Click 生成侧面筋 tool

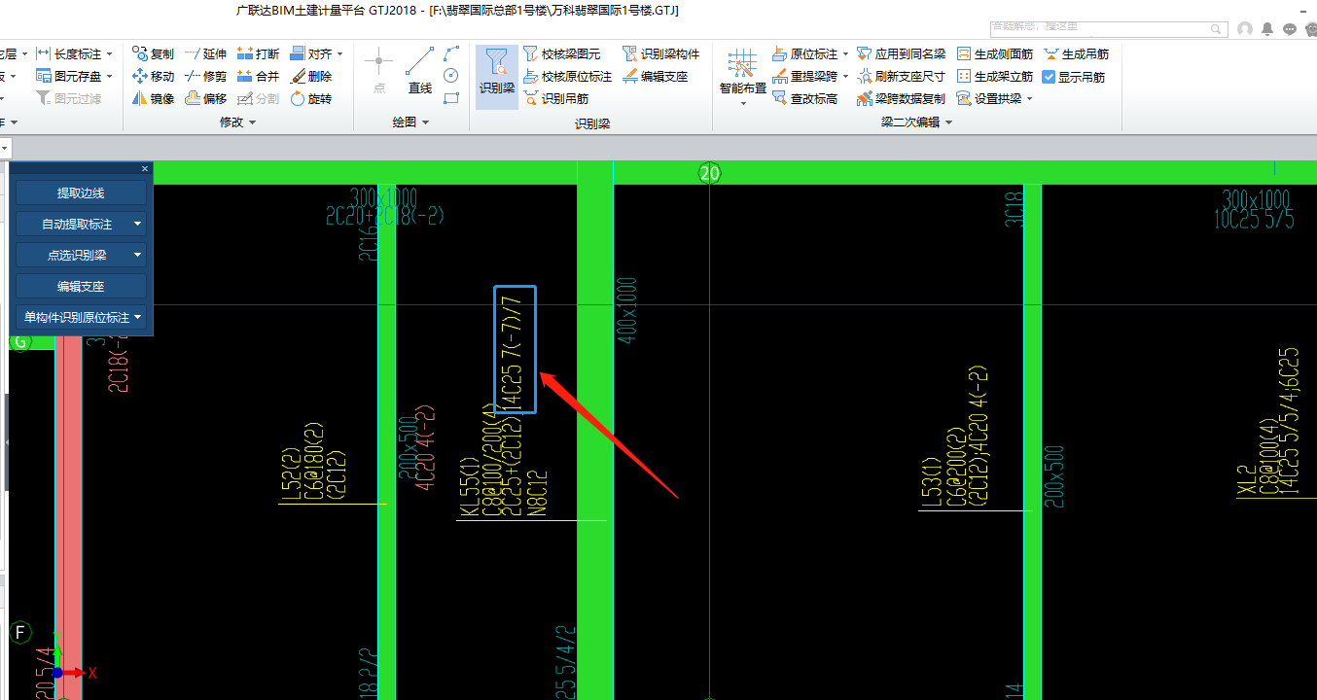point(994,53)
